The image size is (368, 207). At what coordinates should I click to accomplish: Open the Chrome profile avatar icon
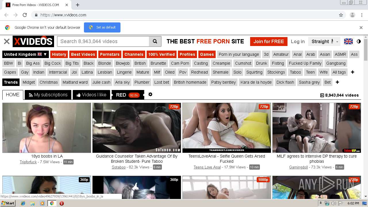coord(352,15)
